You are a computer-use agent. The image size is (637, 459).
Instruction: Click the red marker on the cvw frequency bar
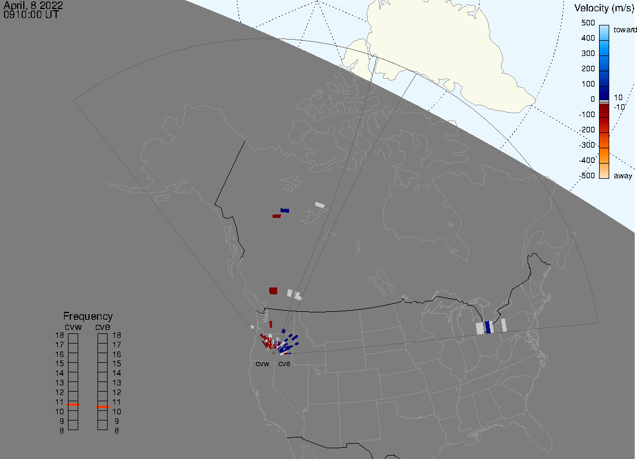73,405
